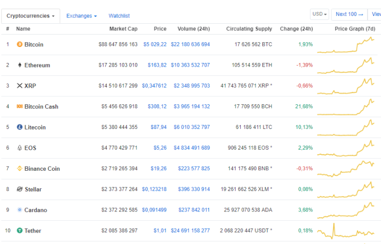Click the Ethereum diamond logo icon
This screenshot has height=244, width=381.
(20, 65)
